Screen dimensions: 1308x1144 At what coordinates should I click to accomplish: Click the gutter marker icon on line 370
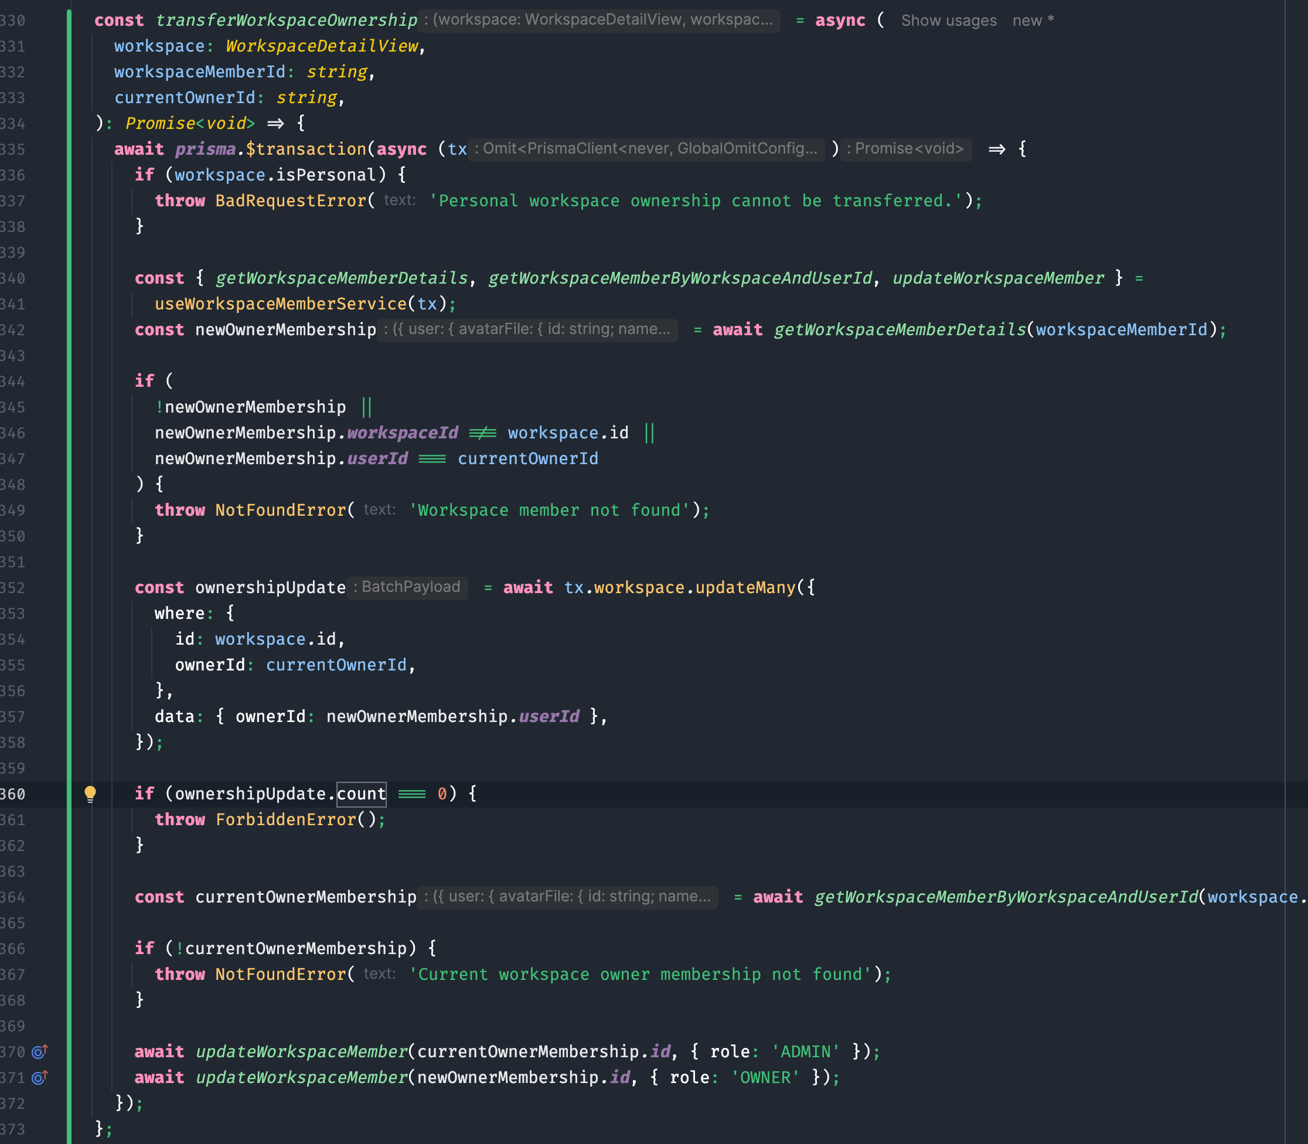[40, 1051]
